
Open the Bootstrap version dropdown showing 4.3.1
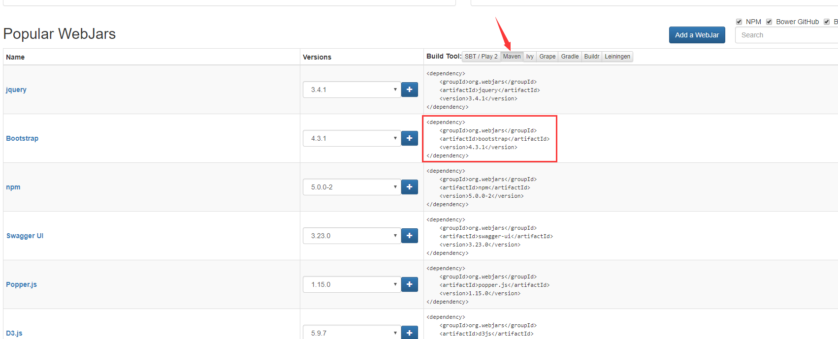pos(352,138)
